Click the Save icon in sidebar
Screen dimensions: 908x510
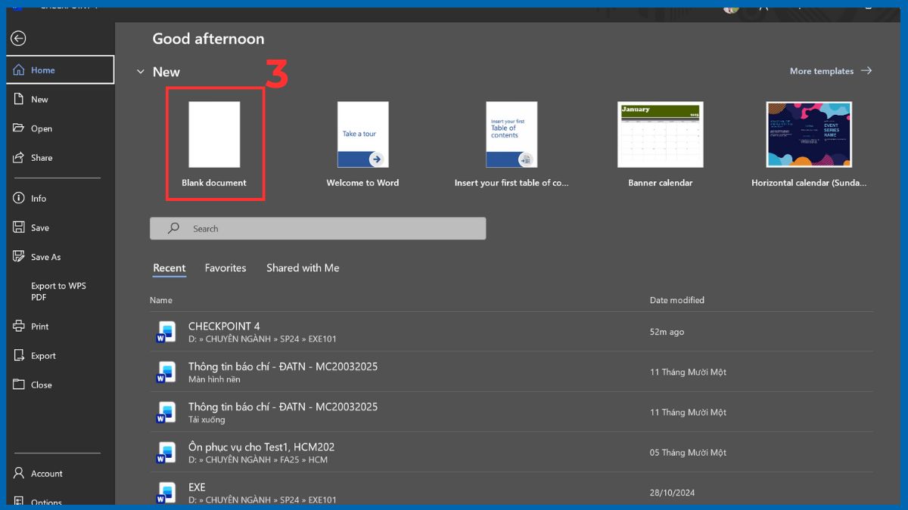20,227
